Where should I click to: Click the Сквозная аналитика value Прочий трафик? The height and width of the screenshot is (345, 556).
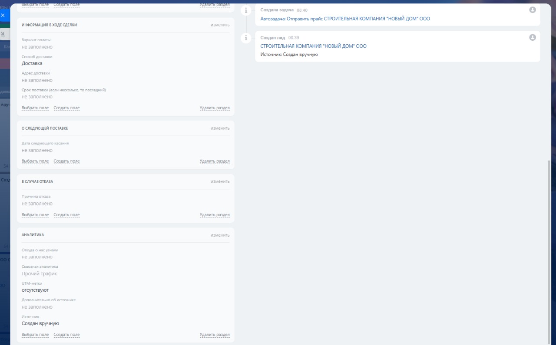pyautogui.click(x=39, y=273)
